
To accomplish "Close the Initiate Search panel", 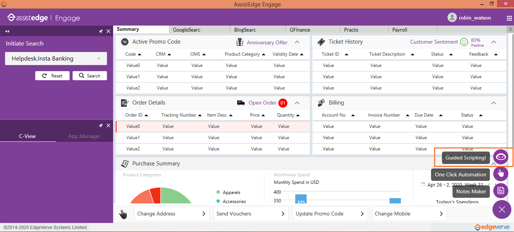I will (108, 31).
